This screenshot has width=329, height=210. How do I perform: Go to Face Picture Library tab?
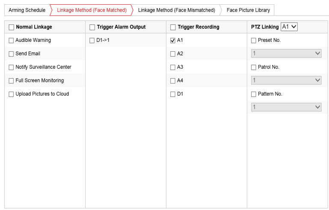pos(248,10)
